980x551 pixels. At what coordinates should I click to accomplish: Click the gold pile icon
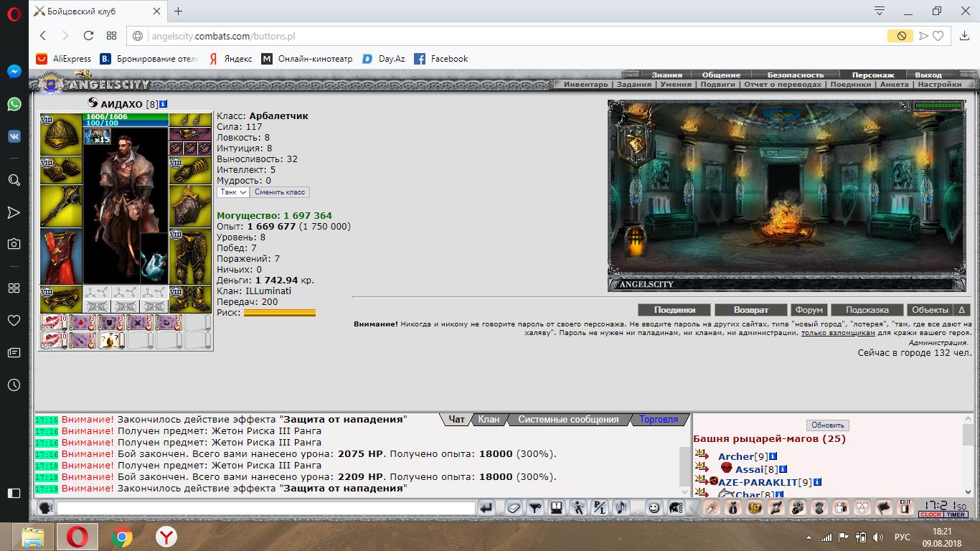pos(755,508)
